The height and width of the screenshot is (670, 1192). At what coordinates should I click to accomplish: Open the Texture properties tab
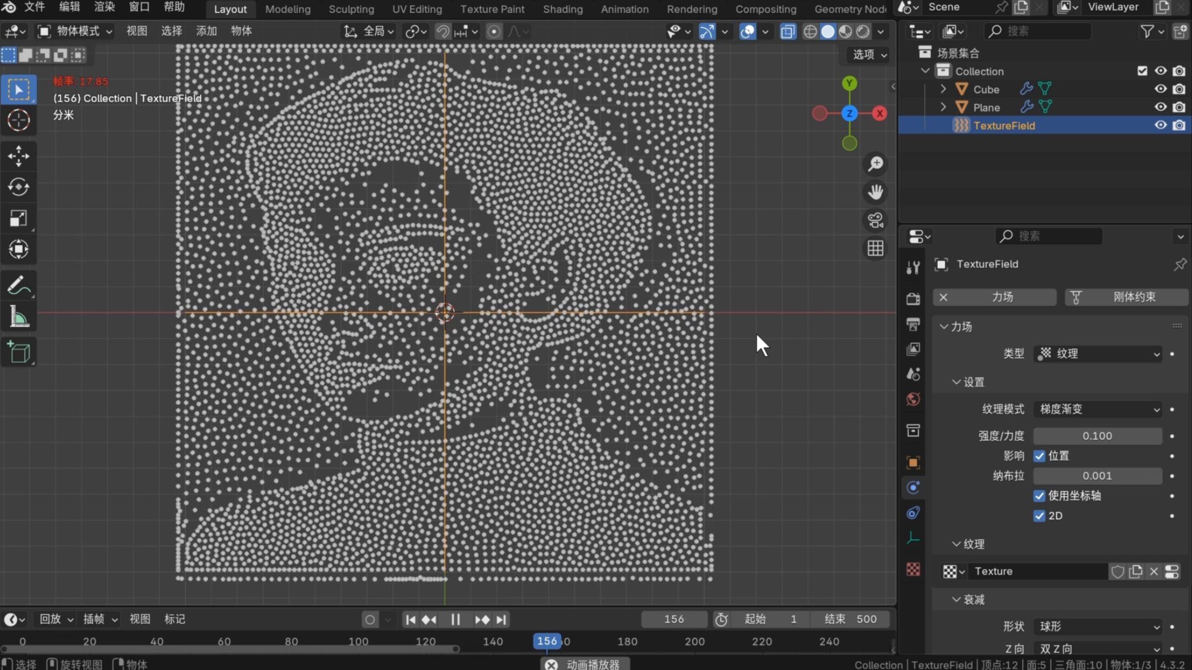(913, 569)
